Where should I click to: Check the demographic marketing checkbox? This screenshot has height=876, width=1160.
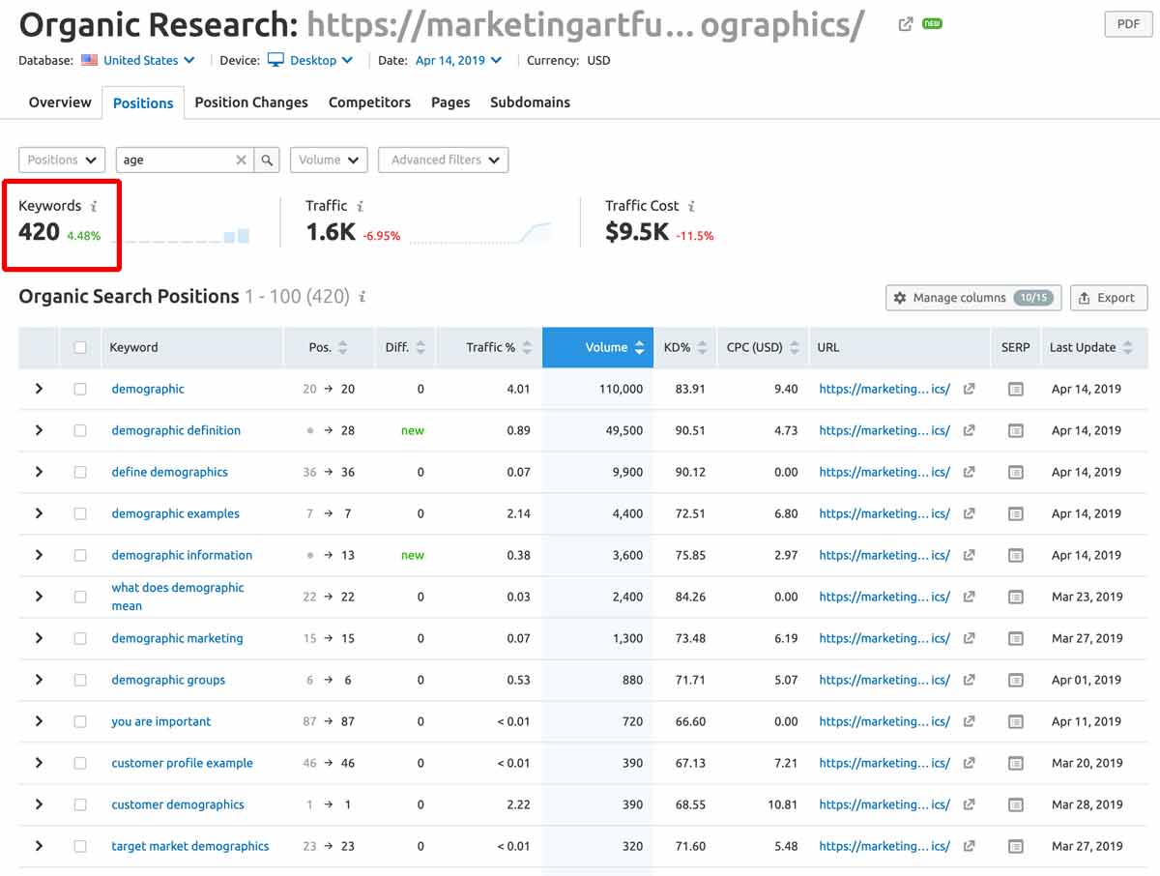(x=80, y=638)
